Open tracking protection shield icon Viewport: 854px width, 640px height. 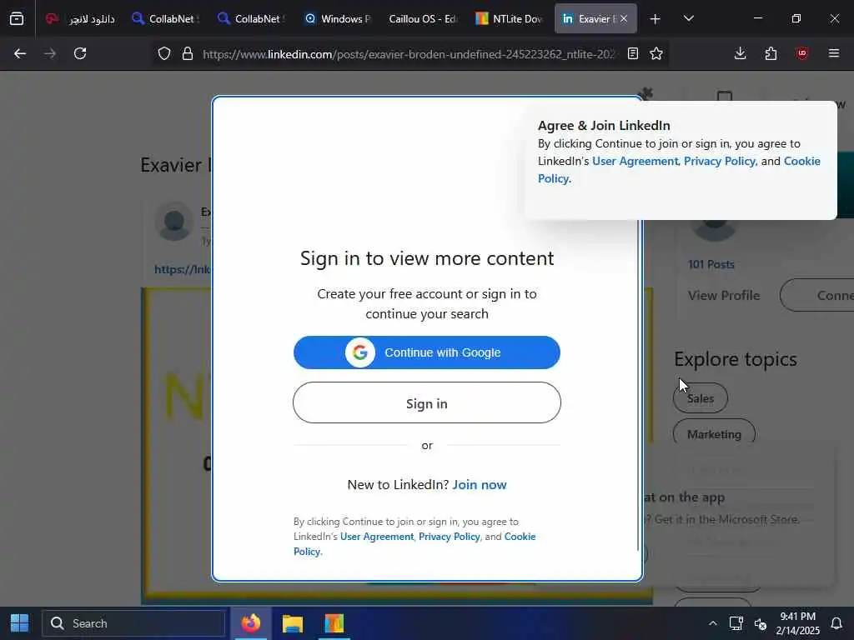pyautogui.click(x=164, y=53)
